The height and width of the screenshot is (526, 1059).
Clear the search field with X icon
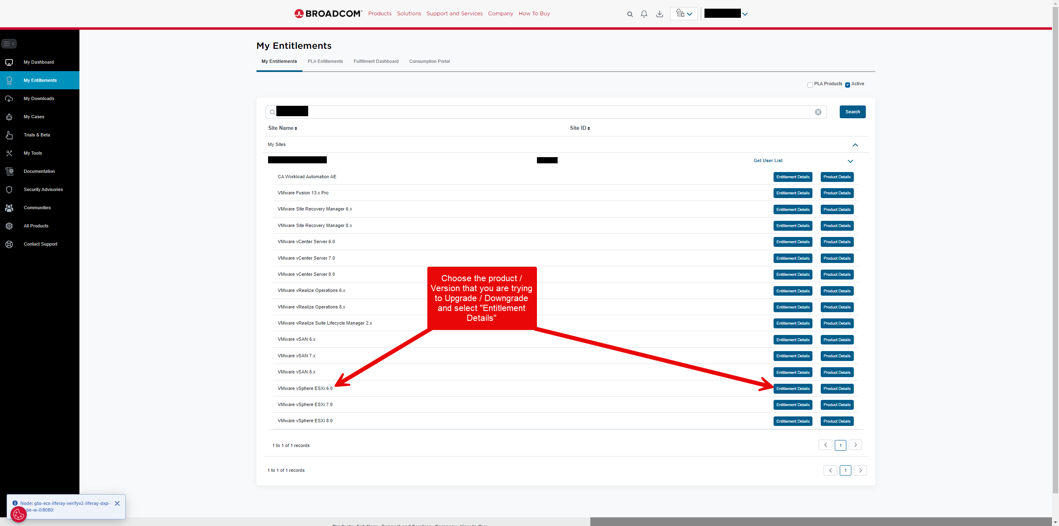pyautogui.click(x=818, y=112)
